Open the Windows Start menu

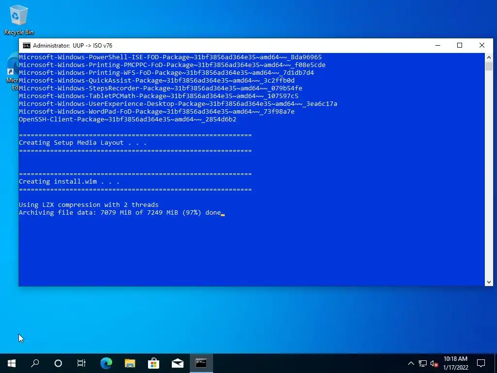click(12, 363)
